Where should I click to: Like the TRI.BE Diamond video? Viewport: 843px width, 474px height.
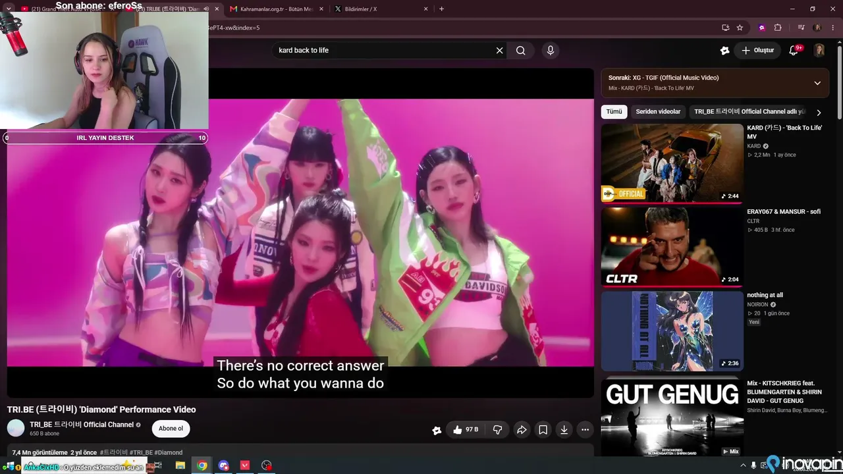tap(465, 430)
